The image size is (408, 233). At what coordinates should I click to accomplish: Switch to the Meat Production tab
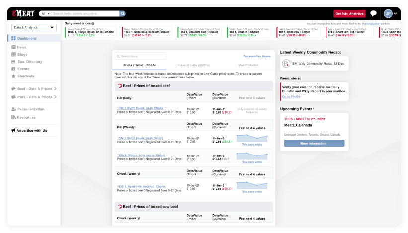[248, 65]
